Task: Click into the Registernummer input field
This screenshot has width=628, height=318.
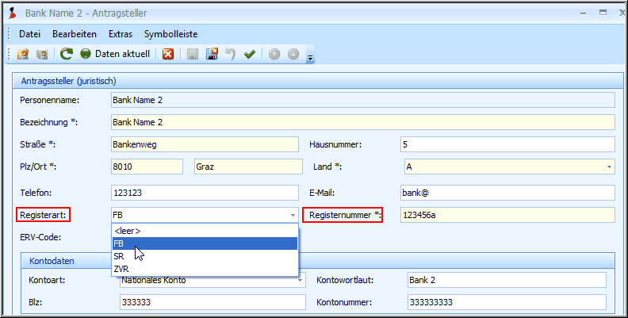Action: pyautogui.click(x=507, y=215)
